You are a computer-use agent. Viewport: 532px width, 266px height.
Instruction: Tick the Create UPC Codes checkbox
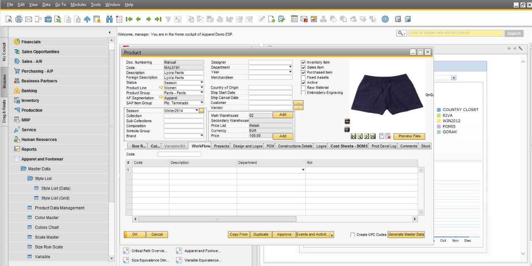click(x=353, y=235)
